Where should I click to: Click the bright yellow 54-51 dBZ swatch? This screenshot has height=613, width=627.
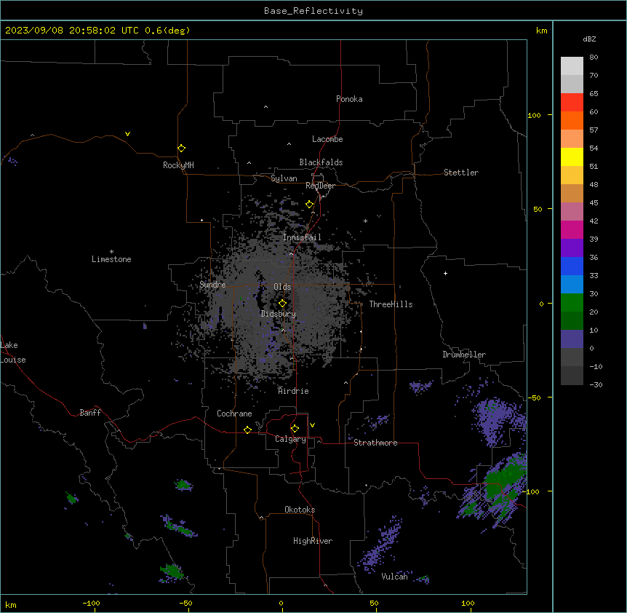coord(572,157)
